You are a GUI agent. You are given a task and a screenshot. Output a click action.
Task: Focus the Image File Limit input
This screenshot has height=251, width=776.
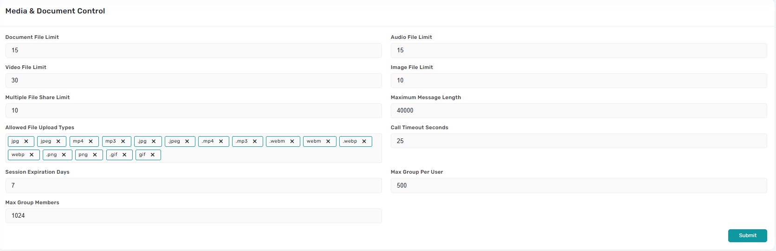click(x=578, y=81)
